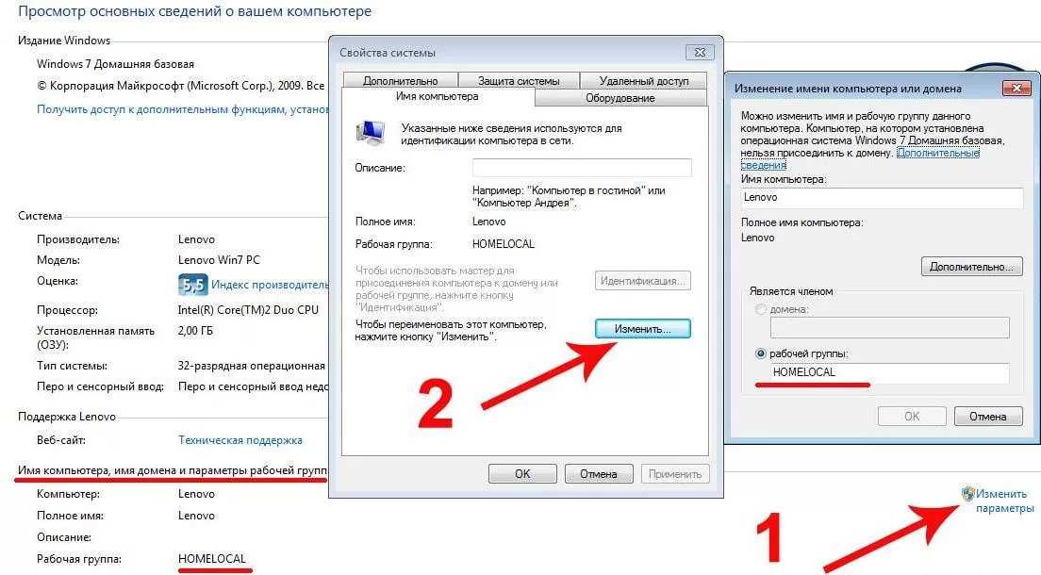Viewport: 1041px width, 575px height.
Task: Switch to the Дополнительно tab
Action: (401, 80)
